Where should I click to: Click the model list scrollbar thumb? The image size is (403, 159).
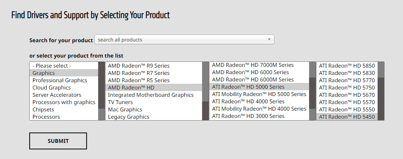point(381,98)
